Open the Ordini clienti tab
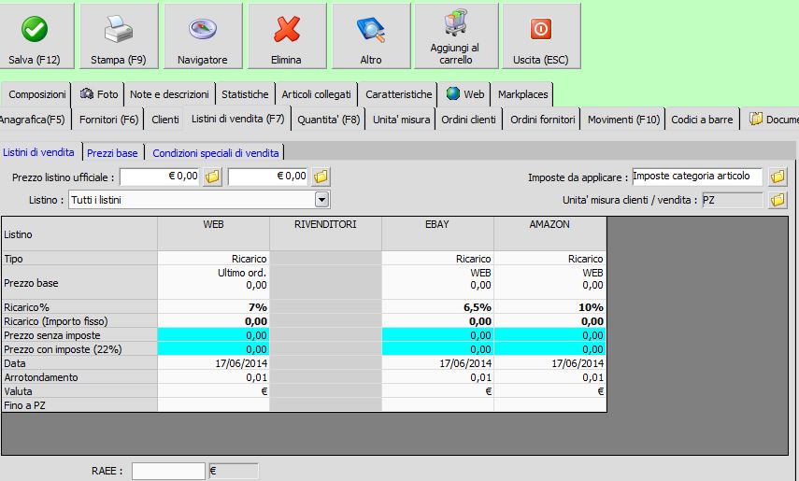The width and height of the screenshot is (799, 481). tap(469, 120)
